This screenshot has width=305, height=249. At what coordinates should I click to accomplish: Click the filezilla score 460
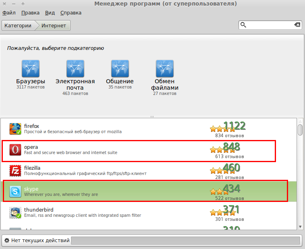pos(232,168)
